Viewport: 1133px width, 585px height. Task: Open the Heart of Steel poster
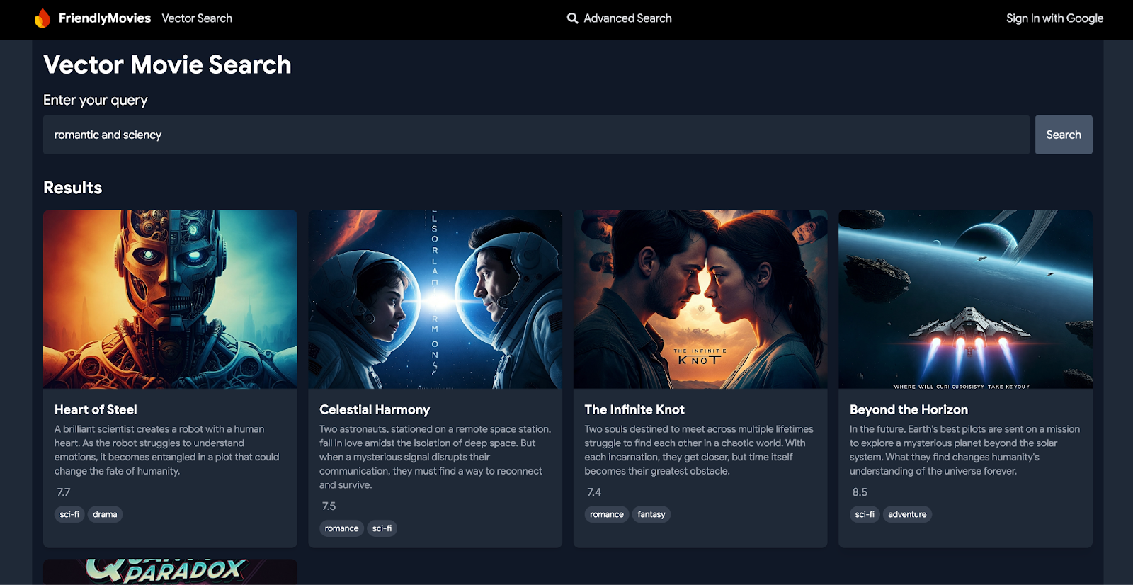click(x=170, y=299)
